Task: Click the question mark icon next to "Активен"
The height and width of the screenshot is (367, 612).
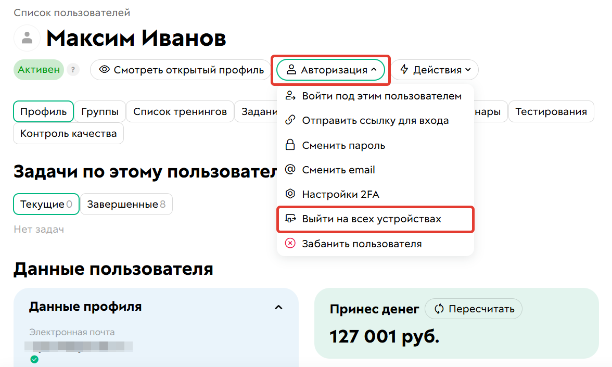Action: click(73, 69)
